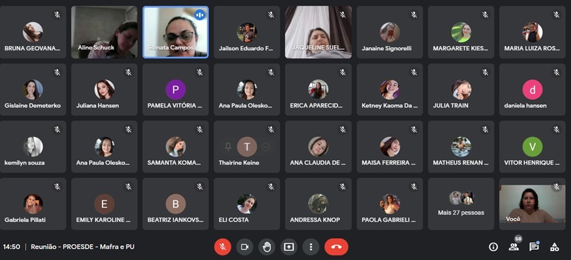Click the 58 participant count badge
The height and width of the screenshot is (260, 571).
[518, 239]
